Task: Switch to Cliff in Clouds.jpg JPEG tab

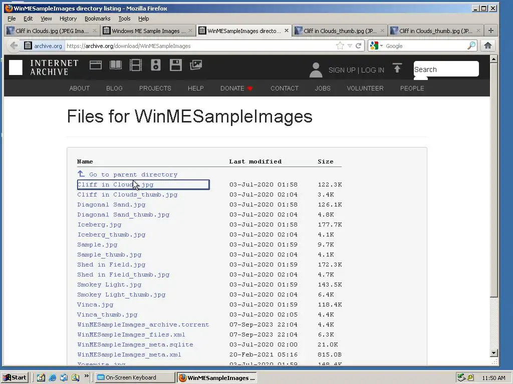Action: pyautogui.click(x=52, y=30)
